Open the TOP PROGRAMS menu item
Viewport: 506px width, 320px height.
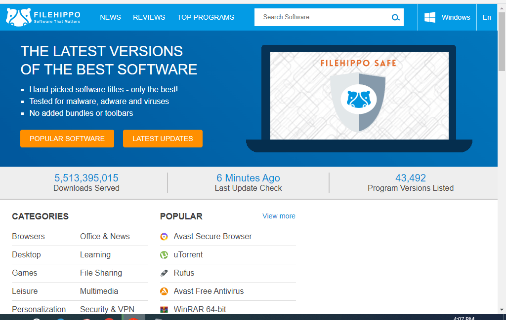[x=206, y=17]
